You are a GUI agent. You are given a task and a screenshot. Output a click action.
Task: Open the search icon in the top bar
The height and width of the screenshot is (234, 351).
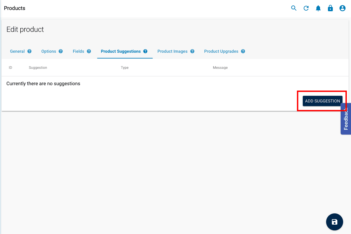pos(294,8)
